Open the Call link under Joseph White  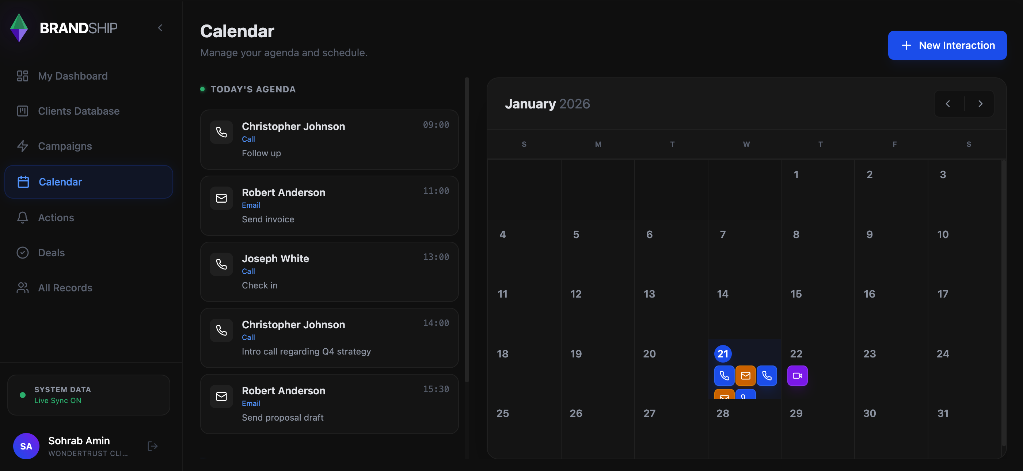tap(248, 271)
